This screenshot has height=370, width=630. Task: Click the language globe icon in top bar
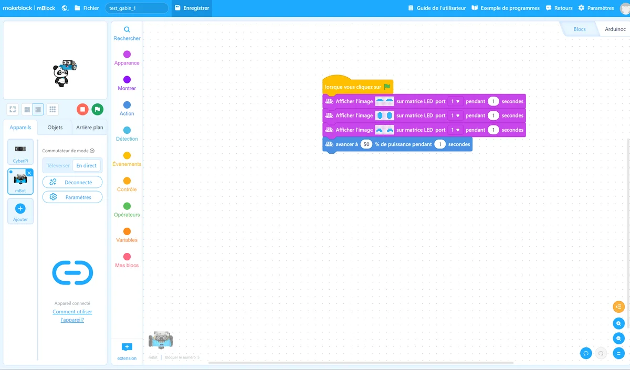65,8
